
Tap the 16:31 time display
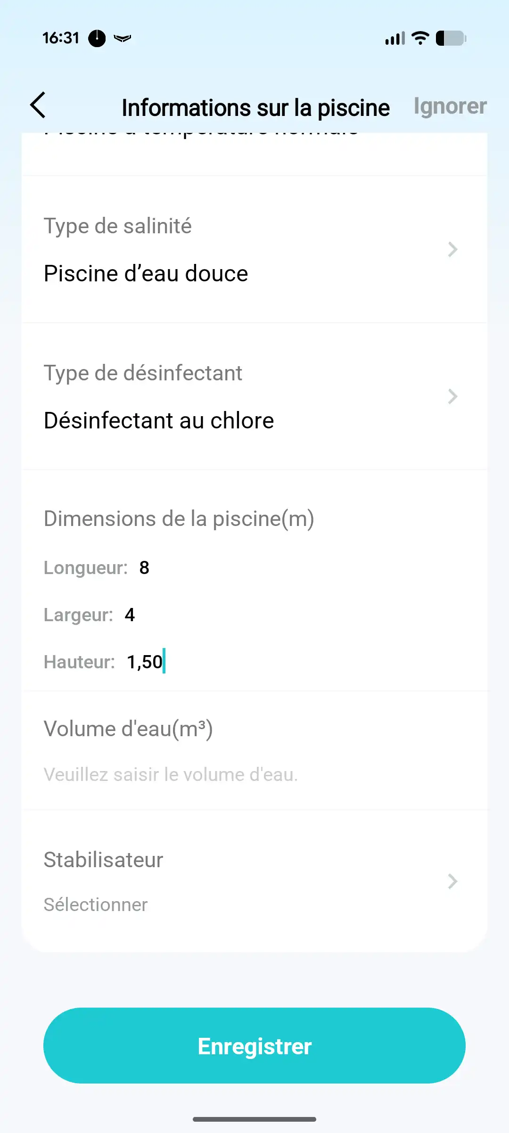pyautogui.click(x=61, y=38)
